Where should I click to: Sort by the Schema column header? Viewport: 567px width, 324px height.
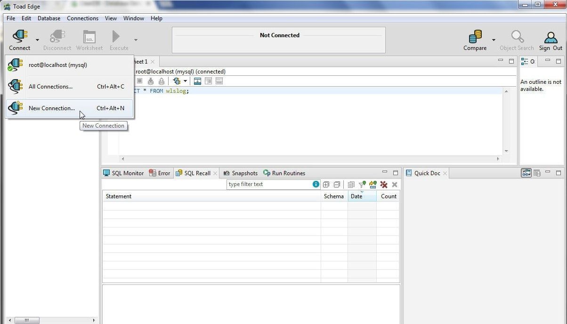pos(334,196)
